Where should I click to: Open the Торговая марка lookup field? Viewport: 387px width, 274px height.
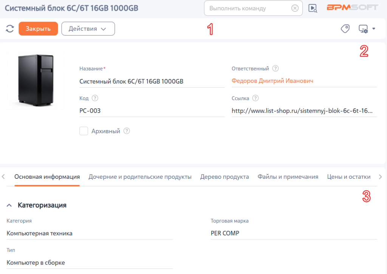coord(294,233)
